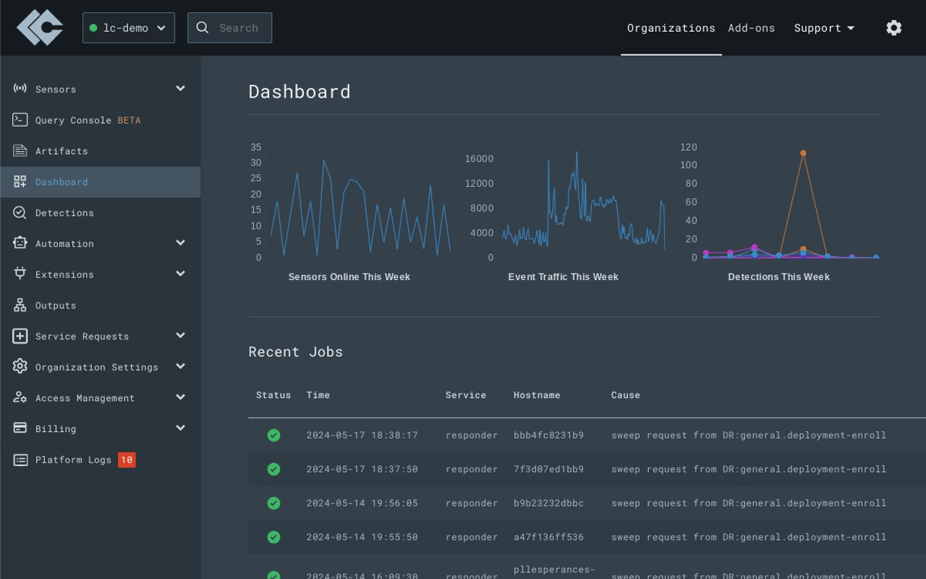
Task: Click the Platform Logs 10 badge
Action: point(127,460)
